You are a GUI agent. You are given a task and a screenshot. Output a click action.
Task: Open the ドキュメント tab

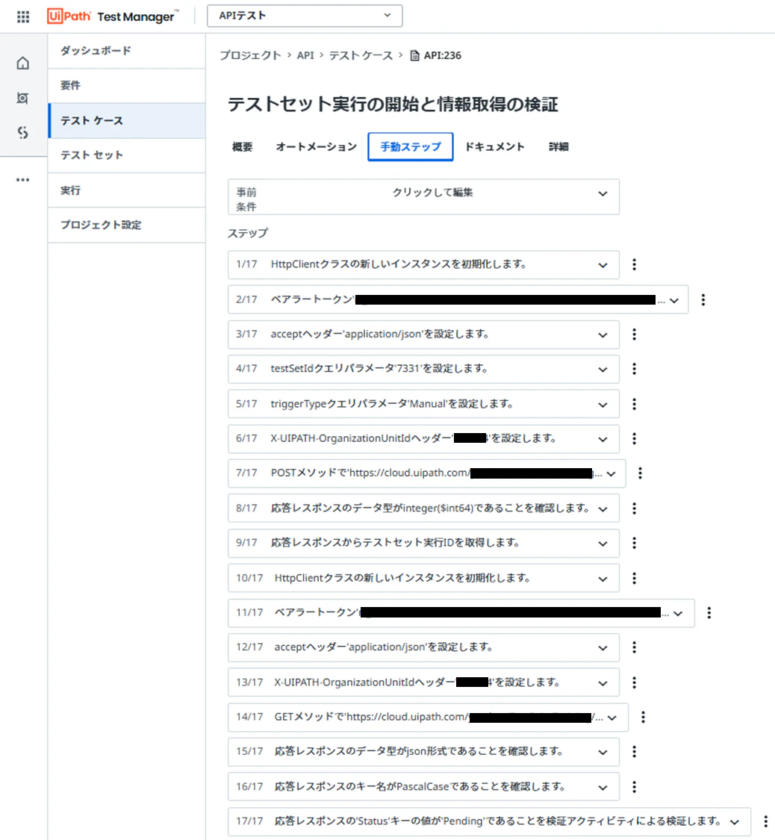(x=494, y=147)
